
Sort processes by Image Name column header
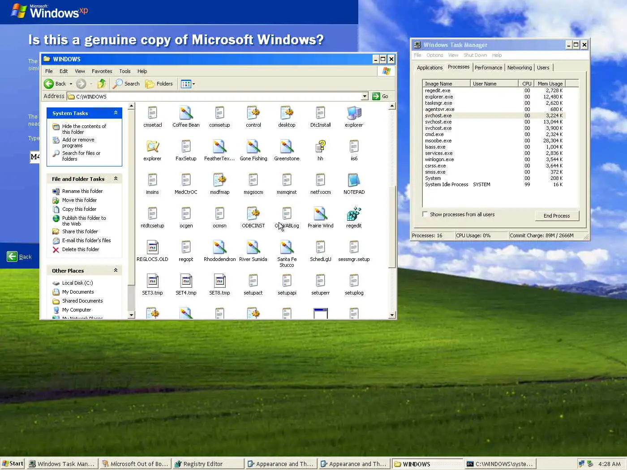[446, 84]
